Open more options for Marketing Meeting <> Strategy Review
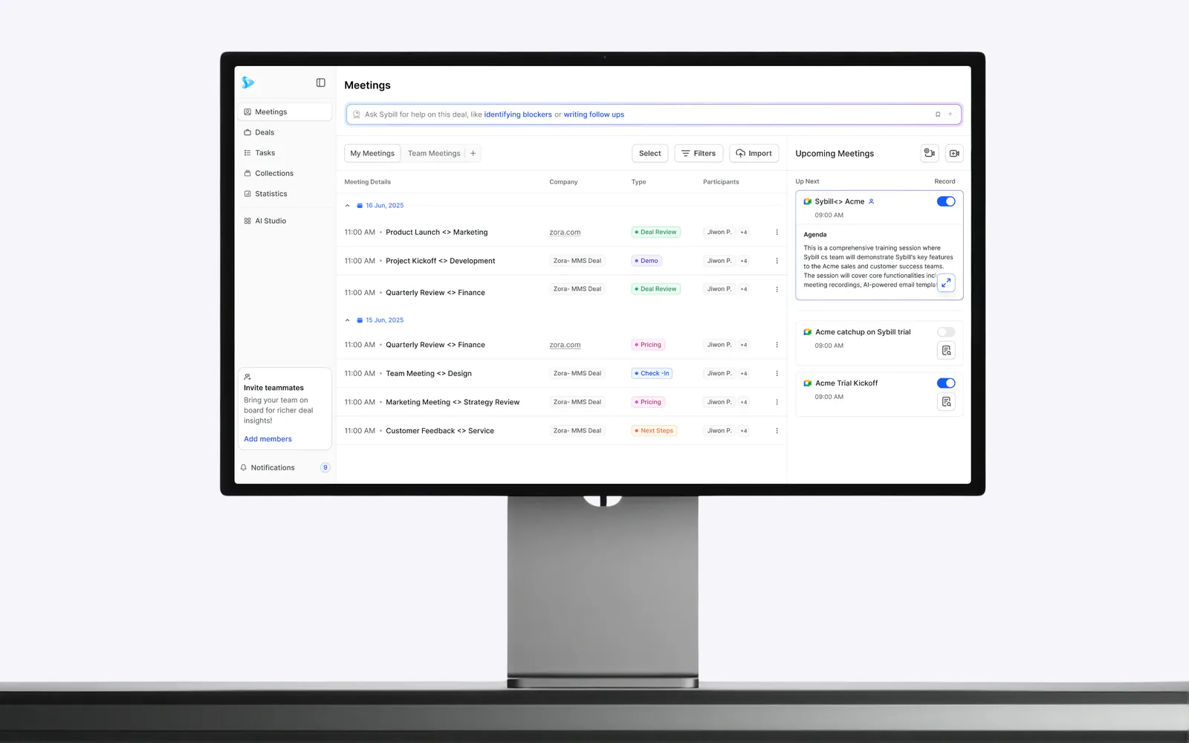 tap(777, 402)
